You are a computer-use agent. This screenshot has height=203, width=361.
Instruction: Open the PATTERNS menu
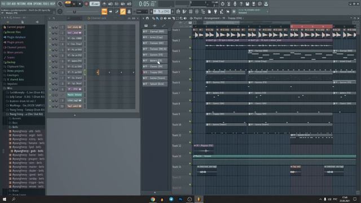click(21, 4)
